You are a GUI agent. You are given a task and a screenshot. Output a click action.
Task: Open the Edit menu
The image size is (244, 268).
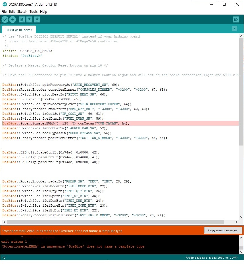[x=12, y=12]
